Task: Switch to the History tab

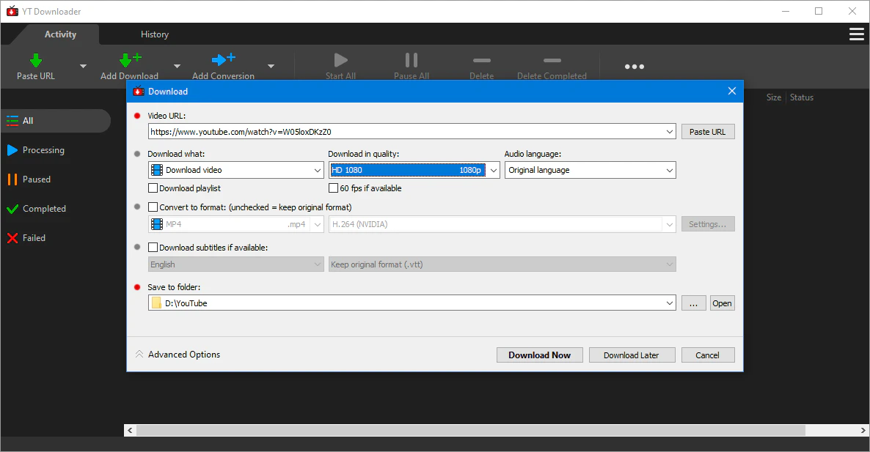Action: (x=155, y=34)
